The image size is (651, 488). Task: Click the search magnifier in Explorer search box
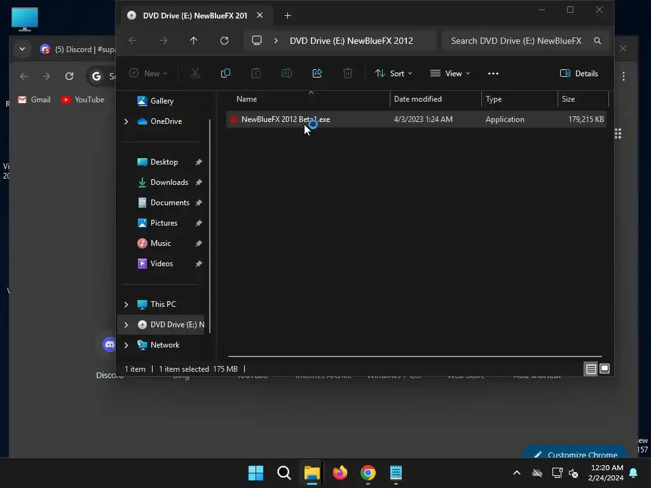pos(598,41)
